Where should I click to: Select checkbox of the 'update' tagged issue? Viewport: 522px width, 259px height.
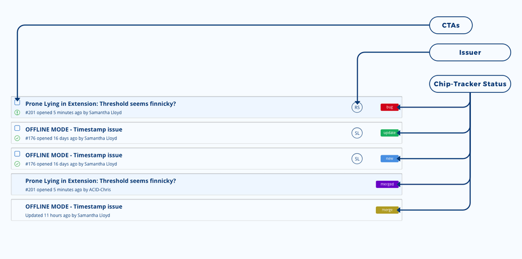point(17,128)
